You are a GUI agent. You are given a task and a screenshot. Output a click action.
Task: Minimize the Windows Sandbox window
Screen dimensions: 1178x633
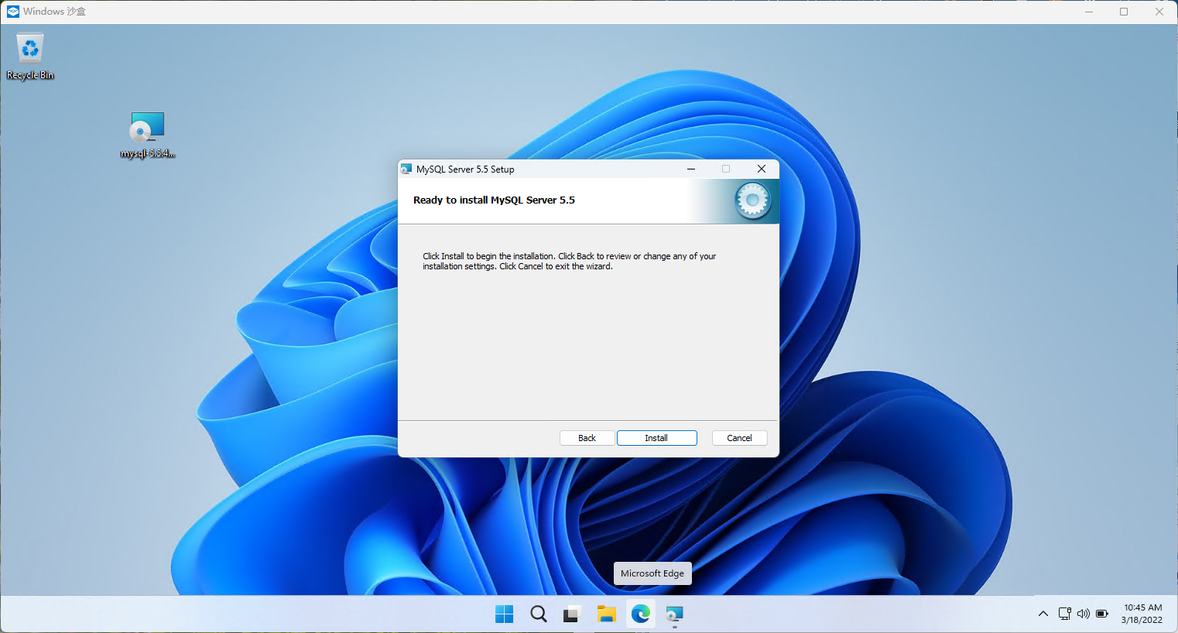1089,12
